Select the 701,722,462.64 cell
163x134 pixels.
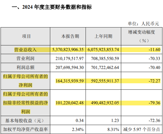[105, 68]
